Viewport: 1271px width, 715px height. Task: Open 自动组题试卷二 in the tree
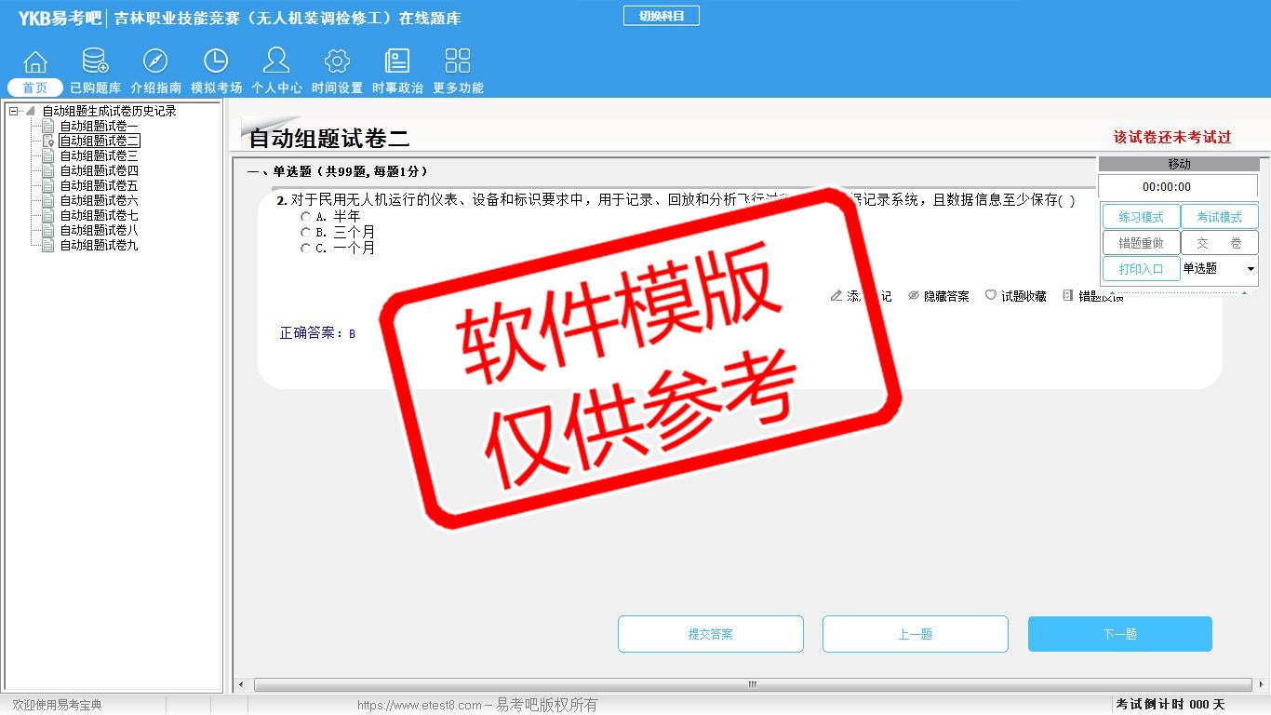click(99, 141)
